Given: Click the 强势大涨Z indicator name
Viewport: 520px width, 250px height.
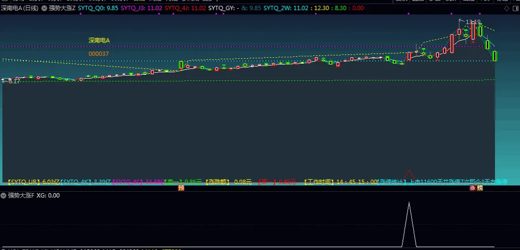Looking at the screenshot, I should pyautogui.click(x=62, y=8).
